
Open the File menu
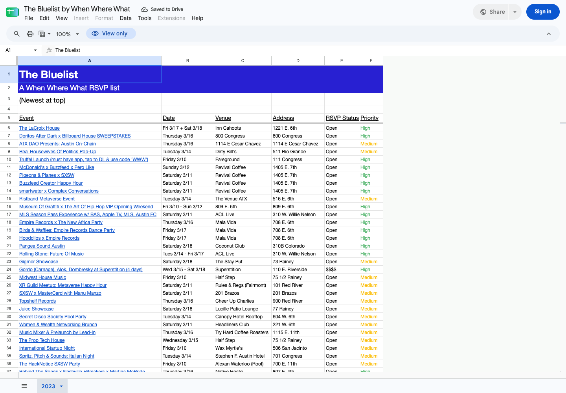[29, 18]
